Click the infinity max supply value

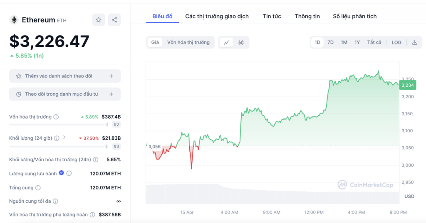[x=119, y=201]
